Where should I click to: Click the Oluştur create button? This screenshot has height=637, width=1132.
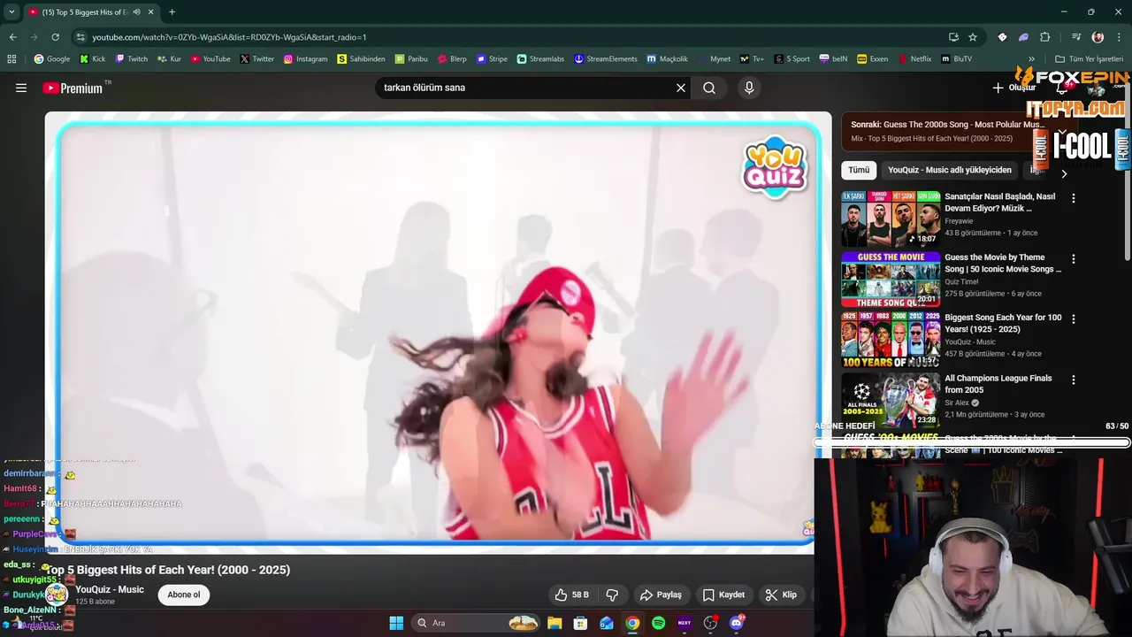[1013, 88]
